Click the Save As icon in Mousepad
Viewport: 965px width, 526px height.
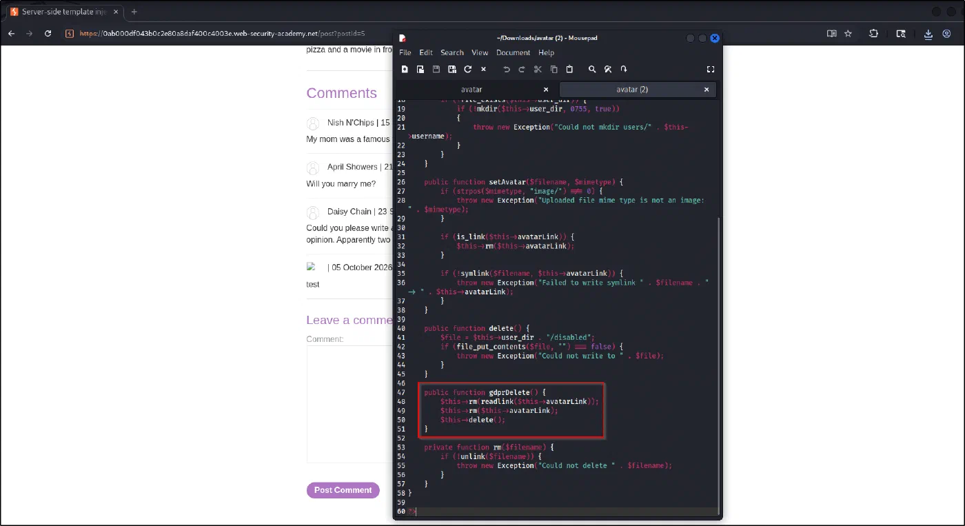(452, 69)
